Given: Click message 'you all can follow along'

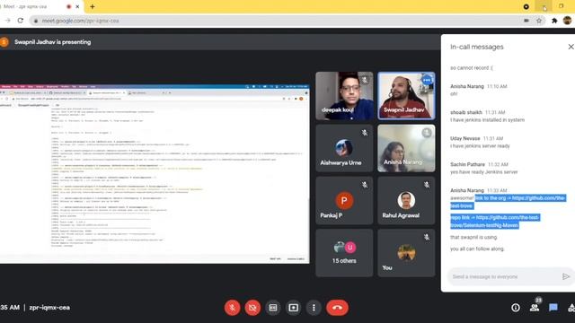Looking at the screenshot, I should (477, 249).
